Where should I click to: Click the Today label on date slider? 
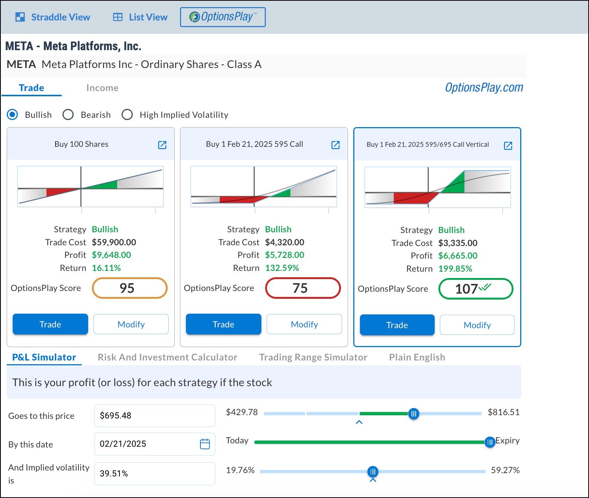point(237,441)
